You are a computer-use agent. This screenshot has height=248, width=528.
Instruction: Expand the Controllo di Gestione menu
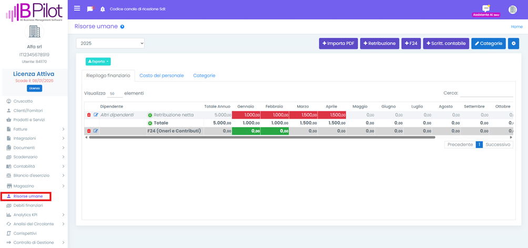(x=34, y=243)
